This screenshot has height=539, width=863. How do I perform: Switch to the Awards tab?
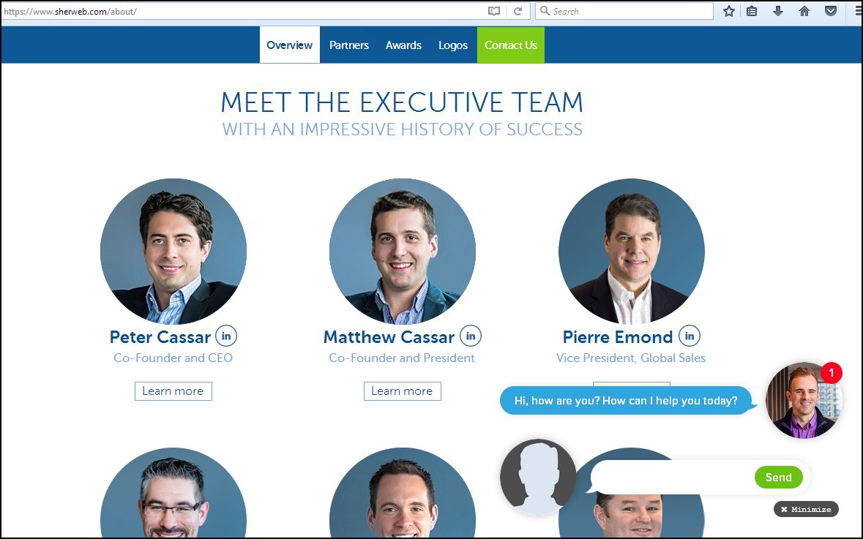tap(403, 45)
